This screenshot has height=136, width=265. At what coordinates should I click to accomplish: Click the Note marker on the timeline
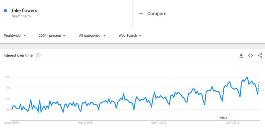pyautogui.click(x=224, y=118)
